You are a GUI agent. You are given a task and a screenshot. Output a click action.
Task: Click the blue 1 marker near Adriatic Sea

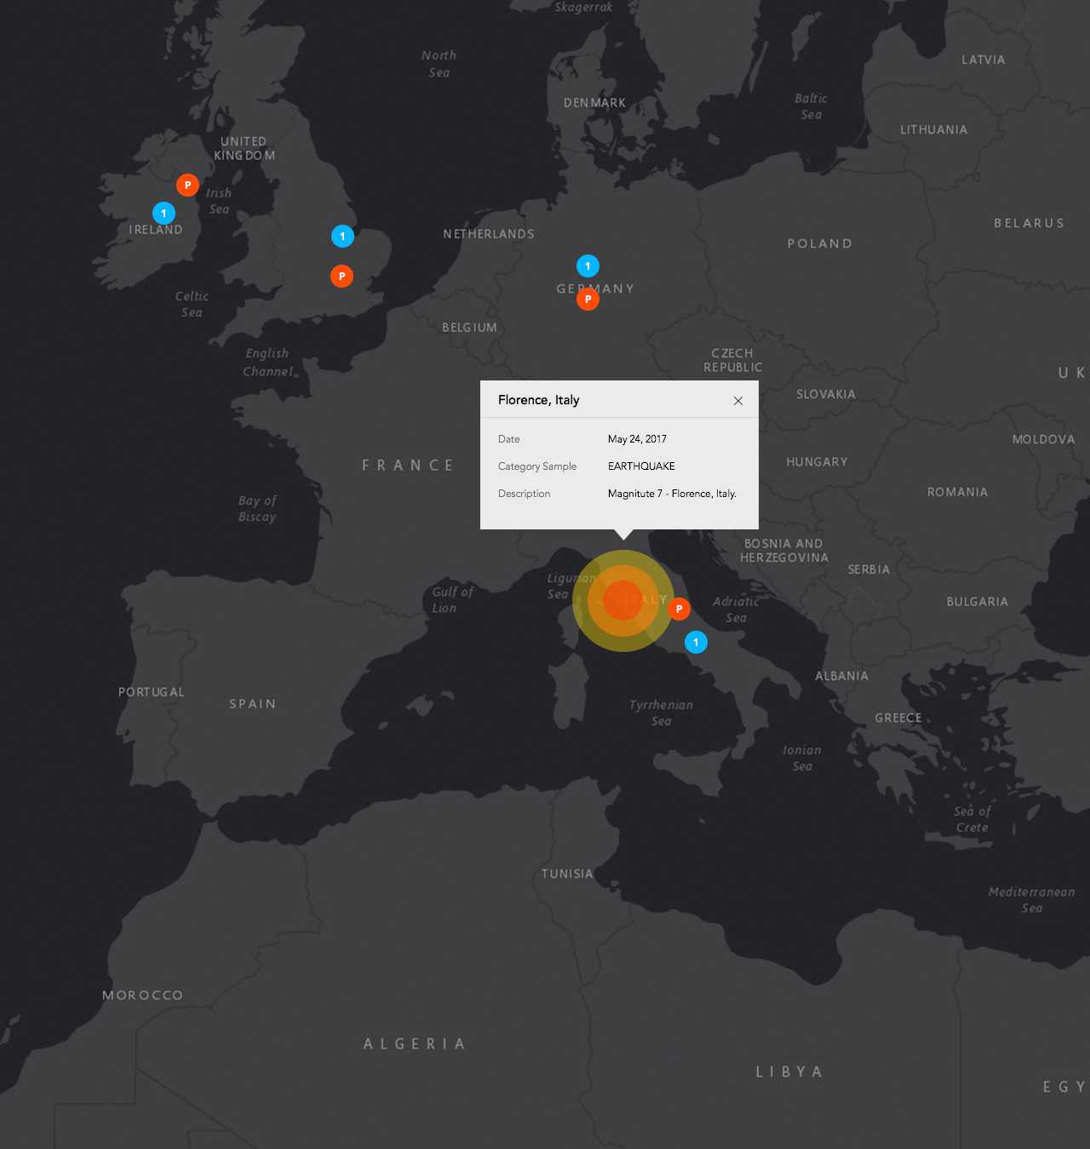(696, 642)
